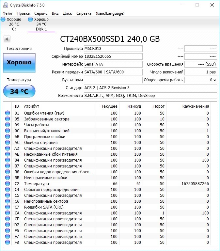Click the Порог column header
This screenshot has width=220, height=251.
point(154,106)
